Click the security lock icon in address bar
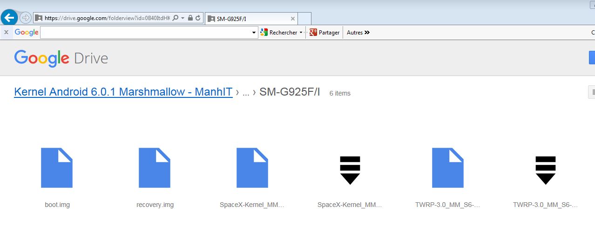 [x=190, y=18]
